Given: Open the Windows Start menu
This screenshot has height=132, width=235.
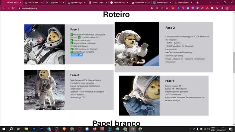Looking at the screenshot, I should 4,129.
